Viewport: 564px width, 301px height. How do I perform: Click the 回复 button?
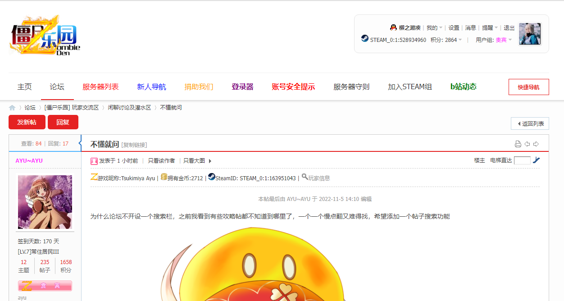click(x=63, y=122)
